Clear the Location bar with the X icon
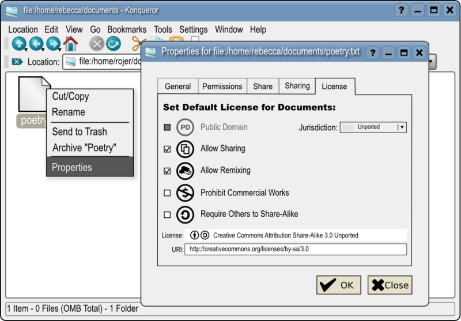 [17, 62]
